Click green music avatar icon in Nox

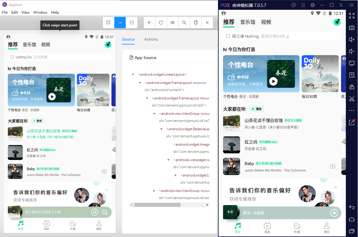337,22
